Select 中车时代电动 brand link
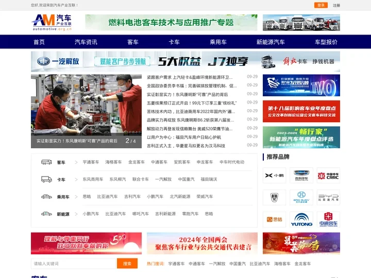Viewport: 371px width, 278px height. coord(232,162)
